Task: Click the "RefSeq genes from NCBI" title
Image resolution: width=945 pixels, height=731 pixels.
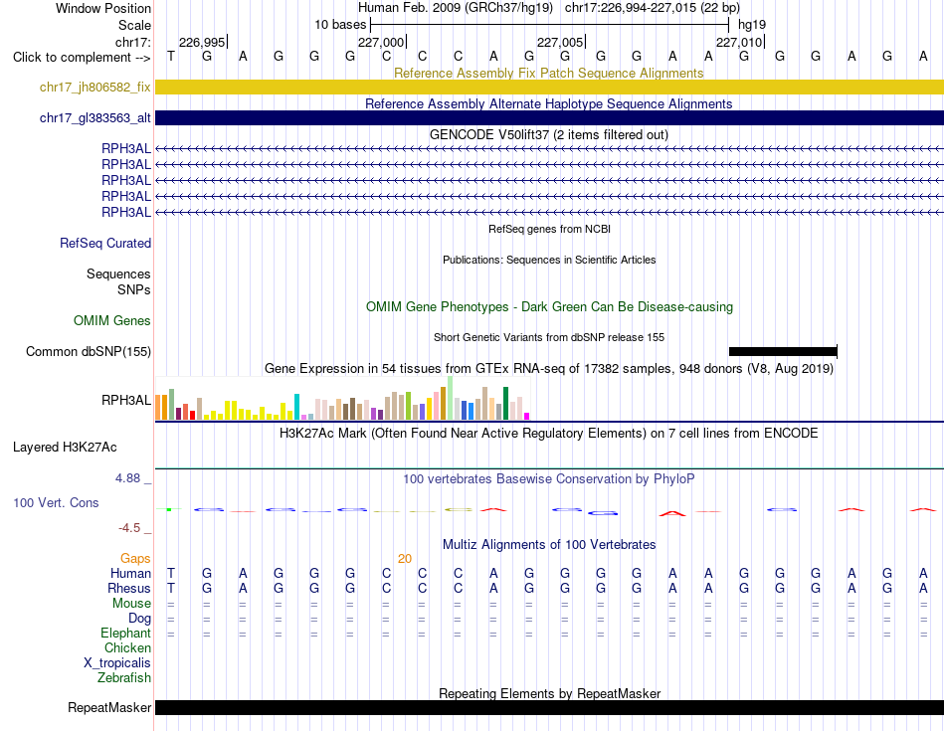Action: [549, 229]
